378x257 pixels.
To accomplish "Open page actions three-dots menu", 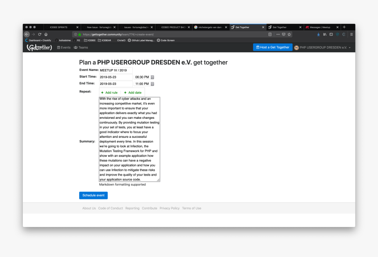I will click(278, 34).
